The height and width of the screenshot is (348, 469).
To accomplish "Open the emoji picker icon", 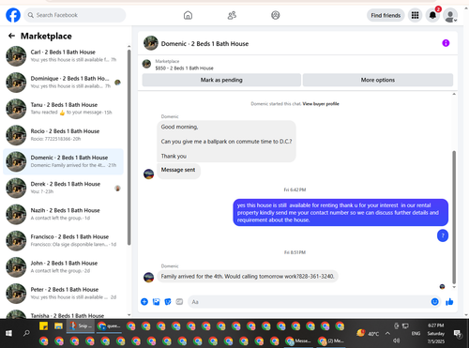I will pyautogui.click(x=434, y=302).
